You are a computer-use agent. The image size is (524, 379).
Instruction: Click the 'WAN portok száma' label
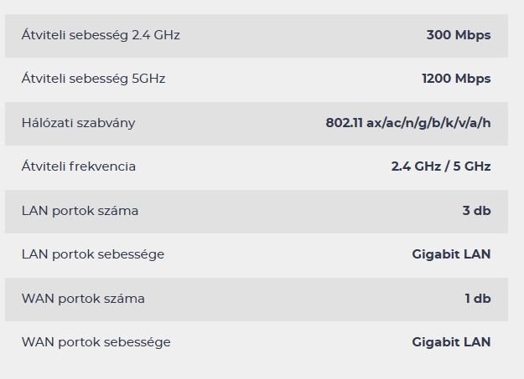pos(83,299)
